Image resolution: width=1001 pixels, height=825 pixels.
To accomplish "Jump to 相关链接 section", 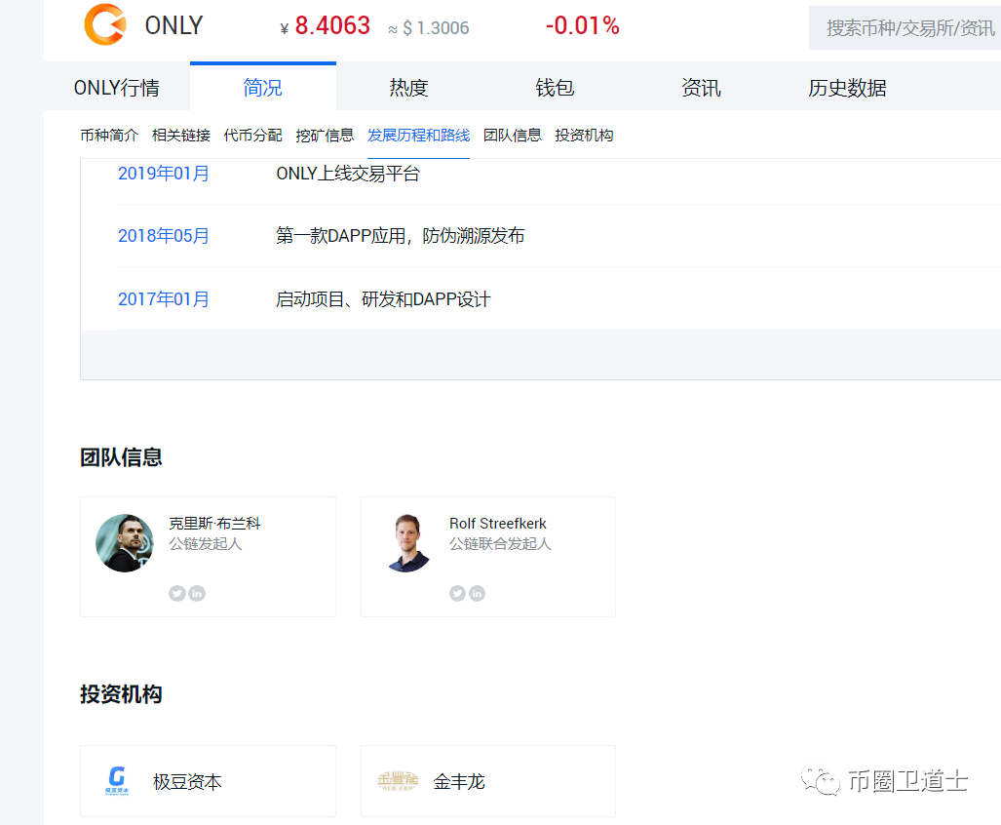I will pyautogui.click(x=181, y=136).
